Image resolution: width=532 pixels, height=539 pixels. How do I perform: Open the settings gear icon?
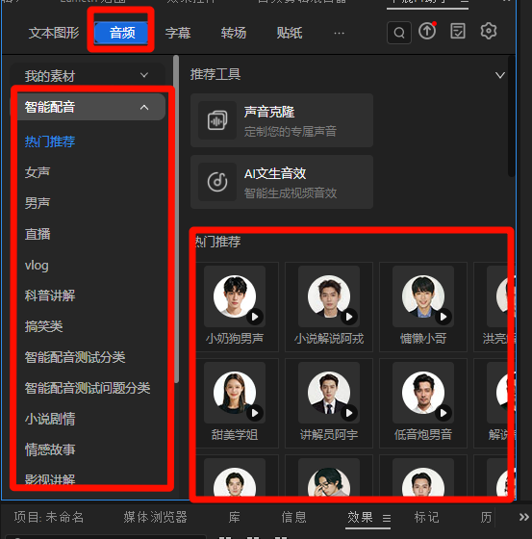[489, 31]
